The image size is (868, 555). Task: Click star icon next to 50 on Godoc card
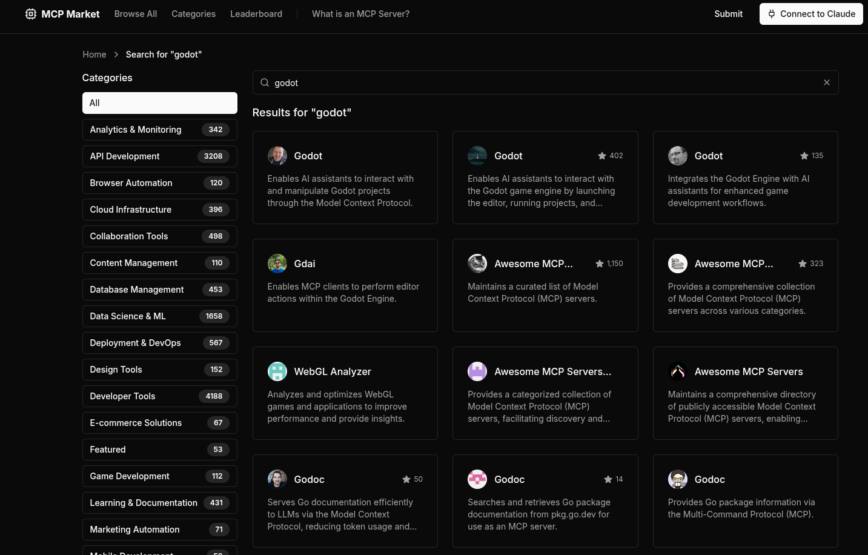coord(406,479)
